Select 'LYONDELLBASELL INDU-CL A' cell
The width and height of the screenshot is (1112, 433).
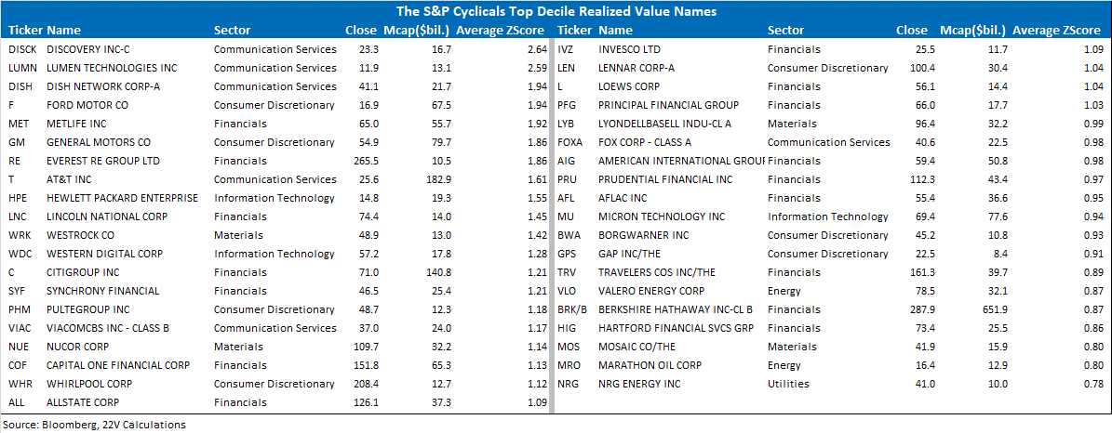tap(664, 124)
